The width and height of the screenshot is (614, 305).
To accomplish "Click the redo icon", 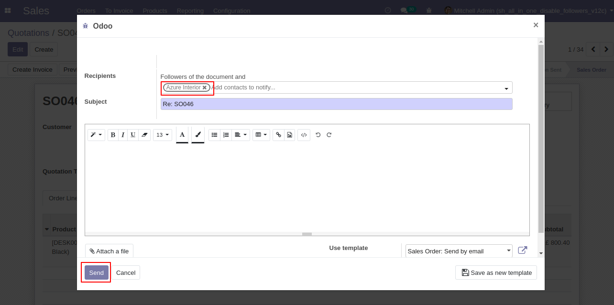I will (329, 135).
